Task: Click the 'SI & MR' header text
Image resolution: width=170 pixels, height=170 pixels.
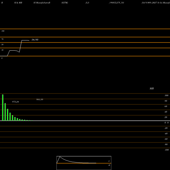Action: point(18,3)
